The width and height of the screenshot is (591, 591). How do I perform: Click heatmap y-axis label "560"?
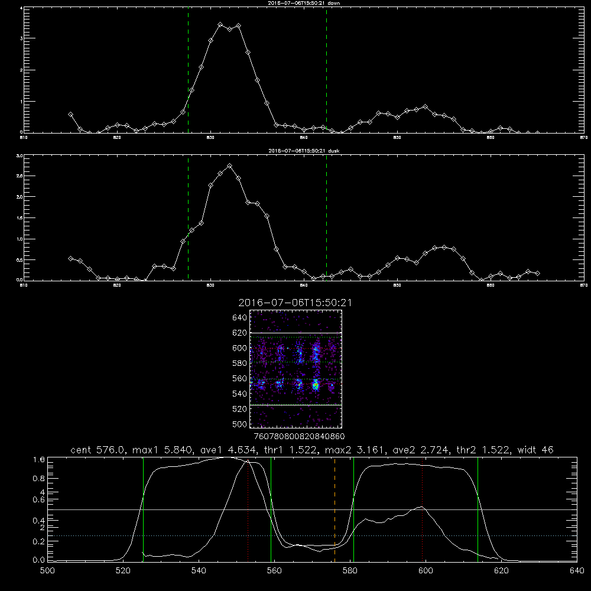[x=240, y=378]
